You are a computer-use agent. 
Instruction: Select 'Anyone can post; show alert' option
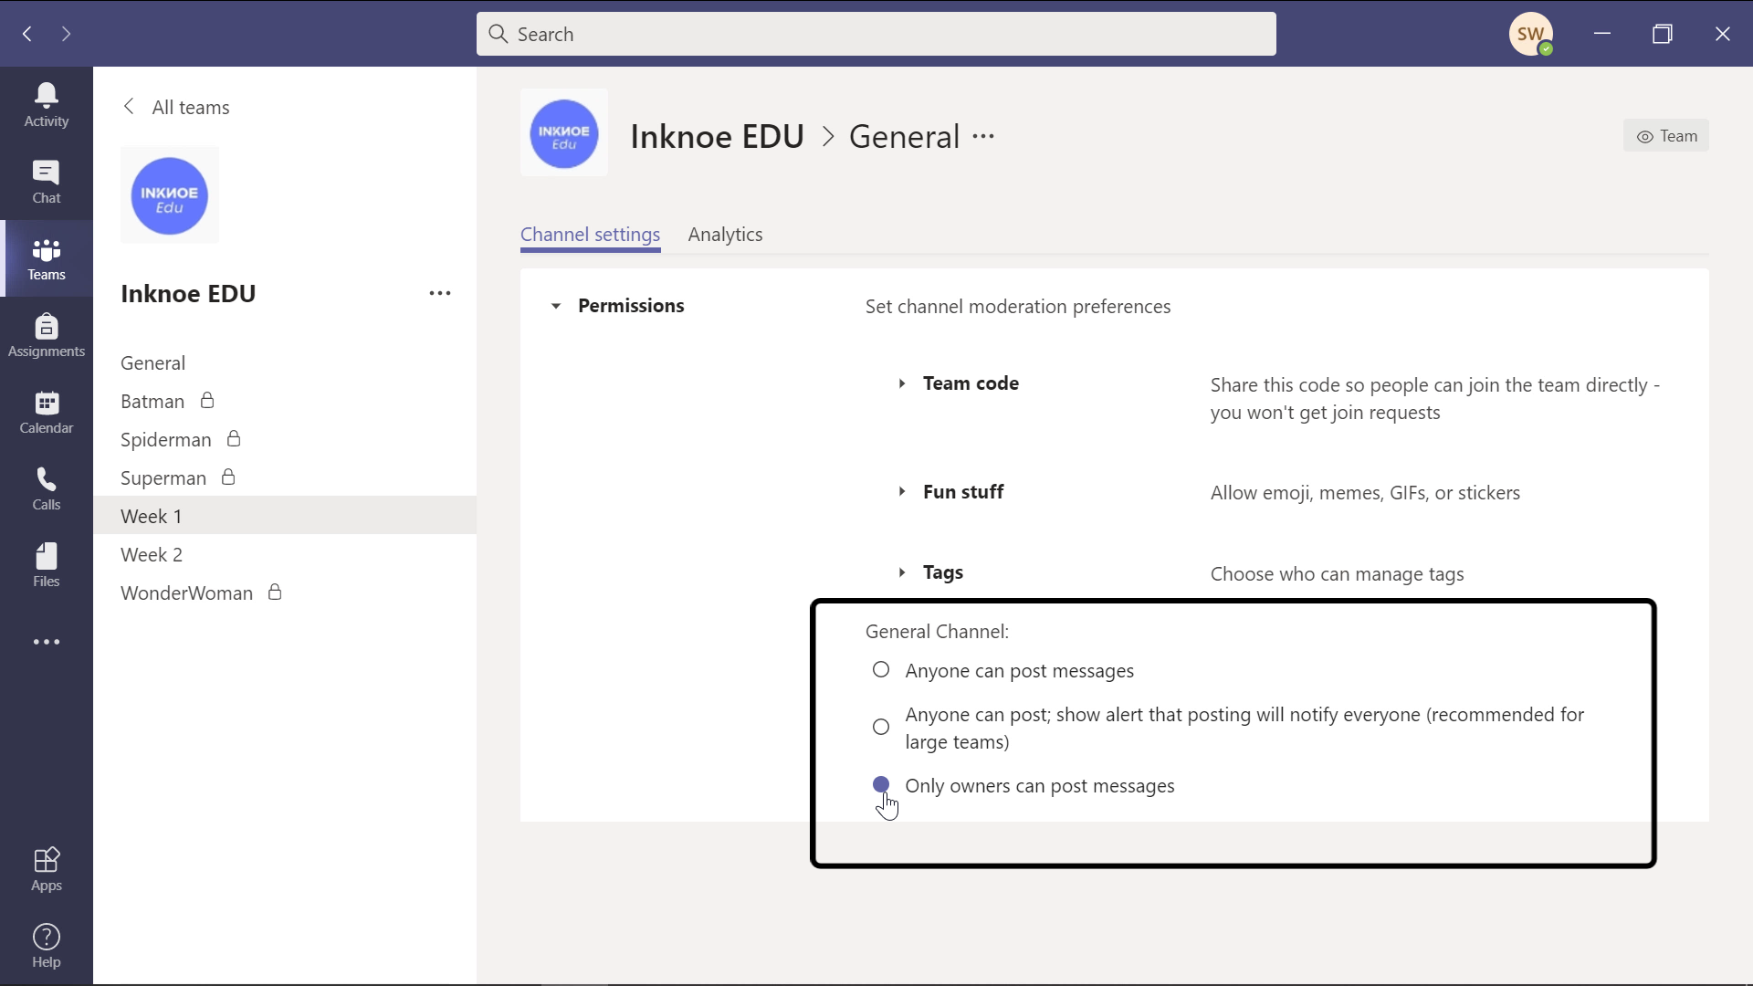pyautogui.click(x=880, y=727)
